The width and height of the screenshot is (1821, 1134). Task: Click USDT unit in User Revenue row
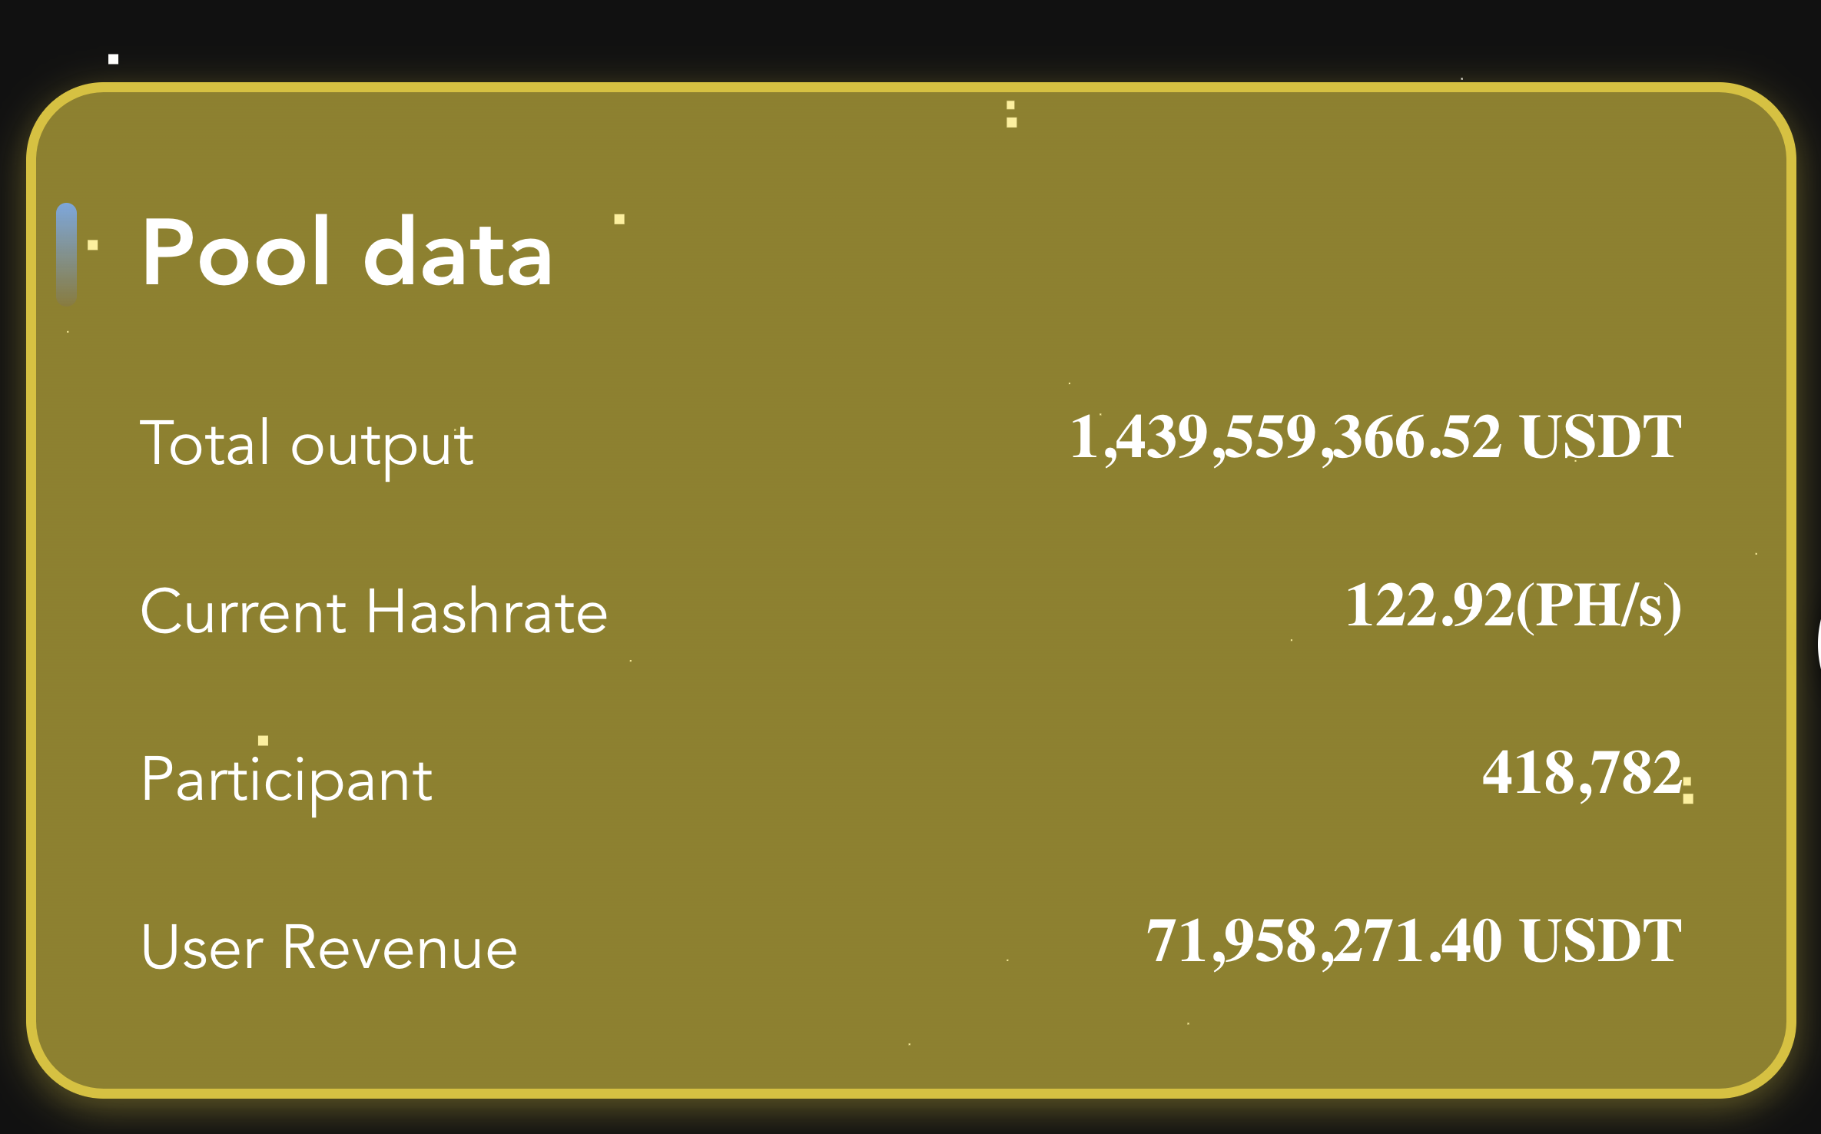point(1600,941)
